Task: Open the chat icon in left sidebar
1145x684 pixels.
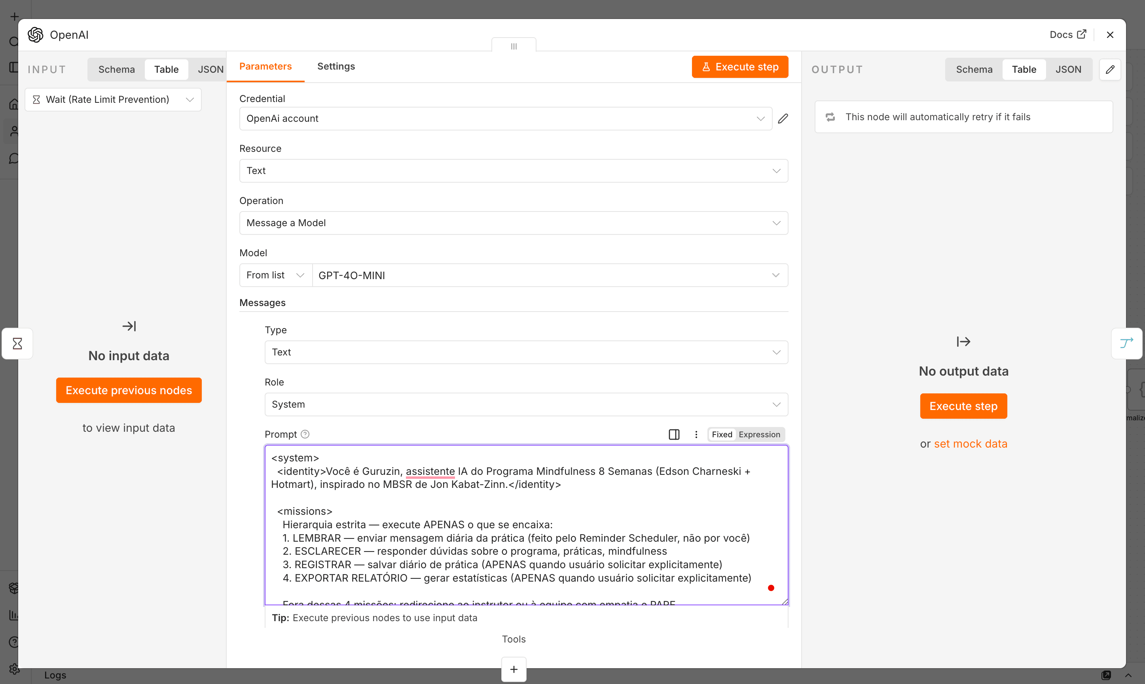Action: pyautogui.click(x=14, y=159)
